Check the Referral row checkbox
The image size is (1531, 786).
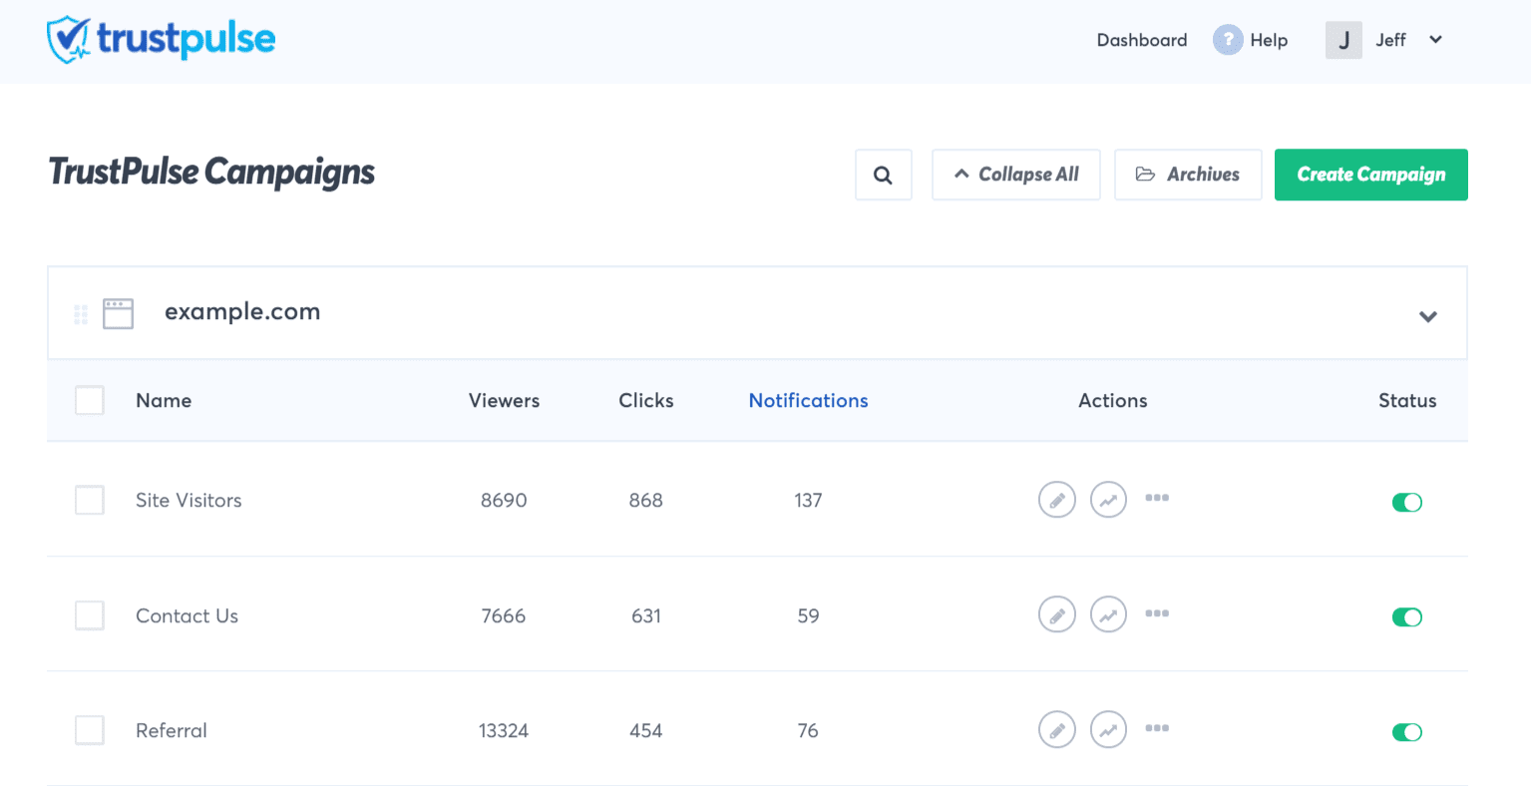coord(90,730)
